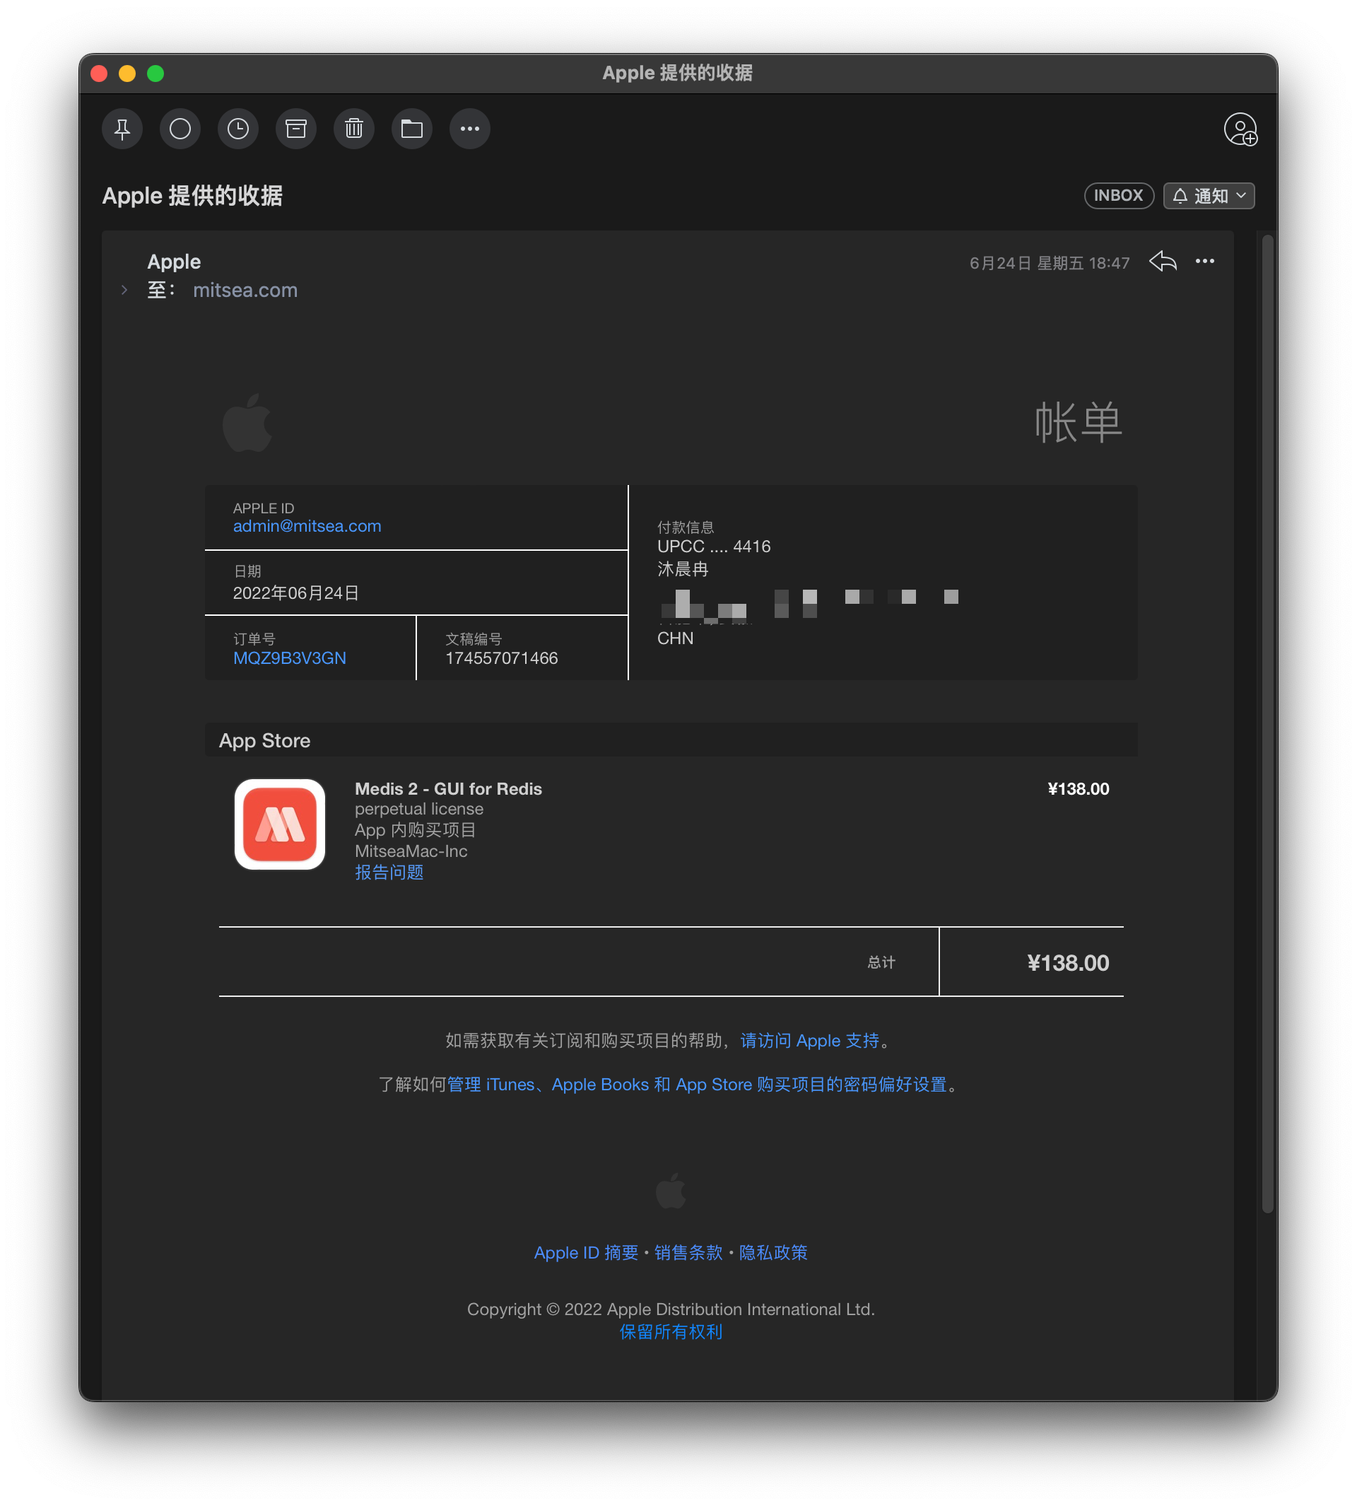The width and height of the screenshot is (1357, 1506).
Task: Snooze email with the clock icon
Action: (x=238, y=129)
